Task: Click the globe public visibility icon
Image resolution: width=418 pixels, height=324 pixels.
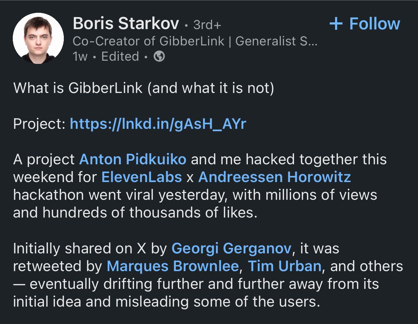Action: click(x=159, y=56)
